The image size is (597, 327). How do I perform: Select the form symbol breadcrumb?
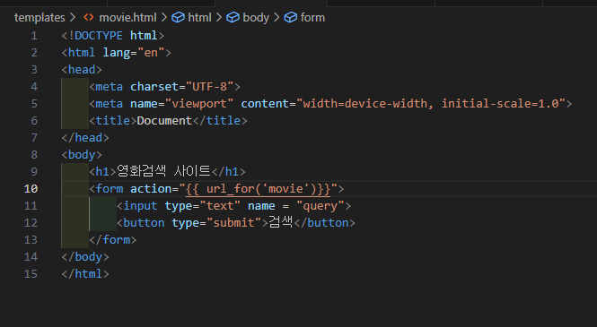click(x=304, y=18)
